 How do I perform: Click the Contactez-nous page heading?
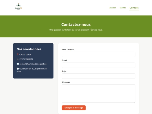pos(76,24)
